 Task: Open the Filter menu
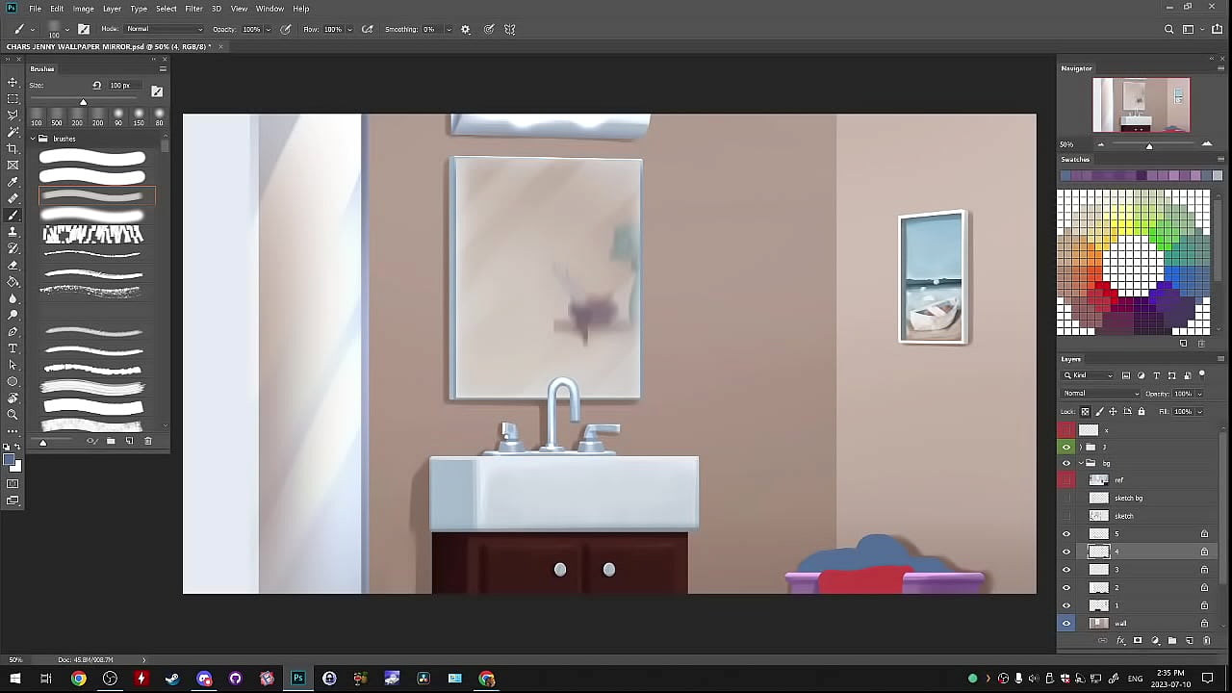point(193,9)
